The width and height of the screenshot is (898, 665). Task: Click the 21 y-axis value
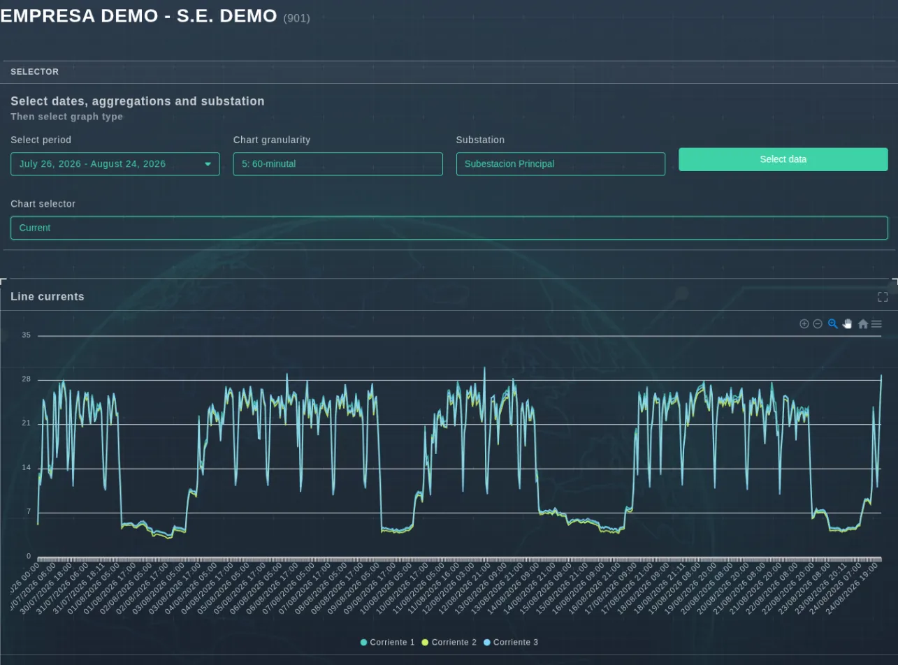pyautogui.click(x=27, y=423)
